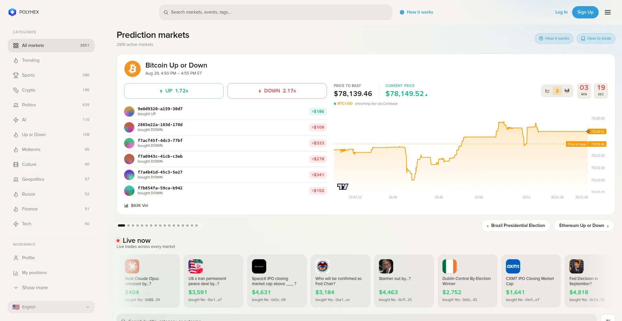Open the Tech category
The width and height of the screenshot is (622, 321).
(51, 224)
